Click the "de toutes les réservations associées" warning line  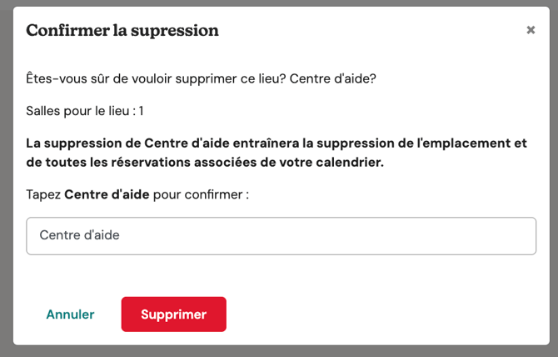[x=205, y=163]
